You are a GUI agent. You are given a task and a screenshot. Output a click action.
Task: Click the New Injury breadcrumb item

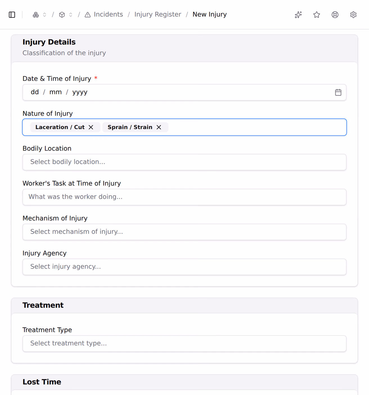(210, 14)
